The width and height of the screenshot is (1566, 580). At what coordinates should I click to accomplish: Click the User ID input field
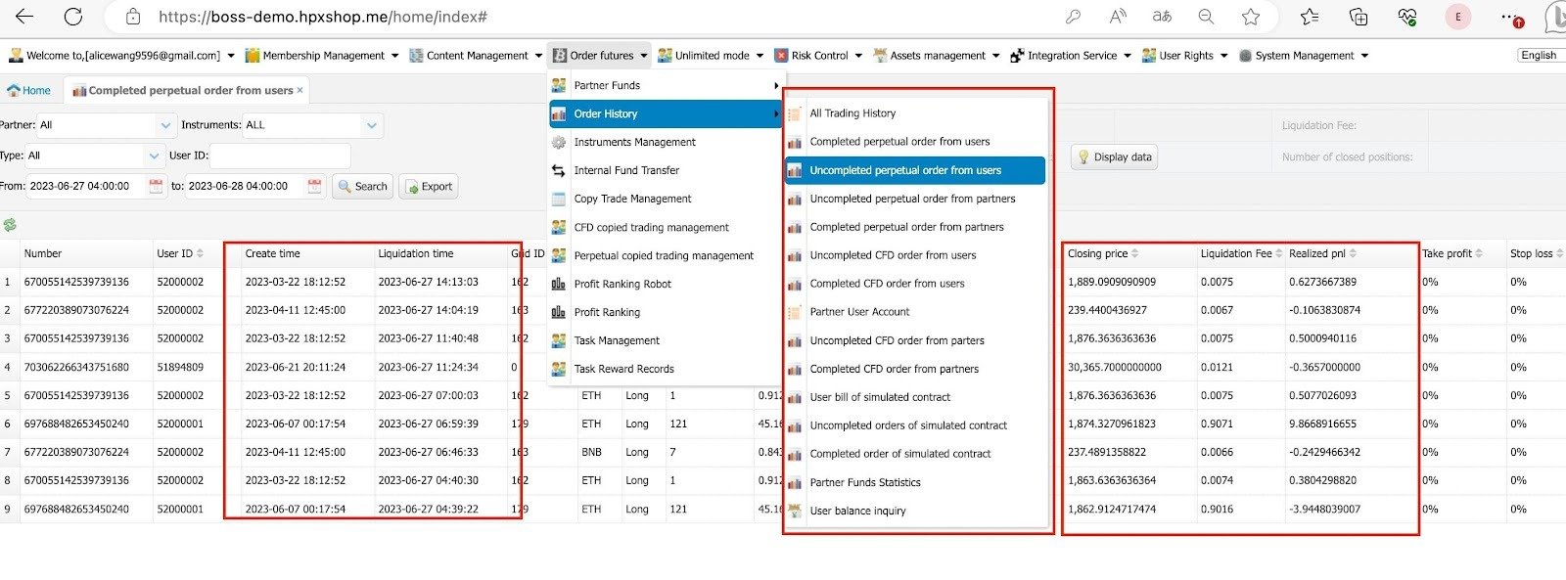(x=280, y=156)
